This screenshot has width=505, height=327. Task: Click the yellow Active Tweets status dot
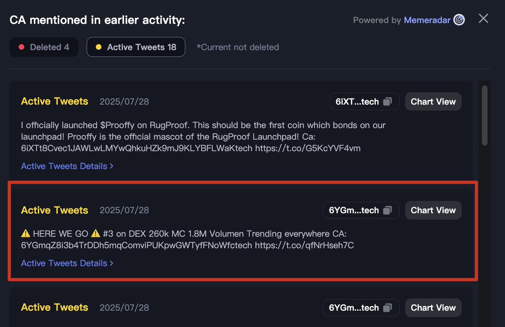[98, 47]
